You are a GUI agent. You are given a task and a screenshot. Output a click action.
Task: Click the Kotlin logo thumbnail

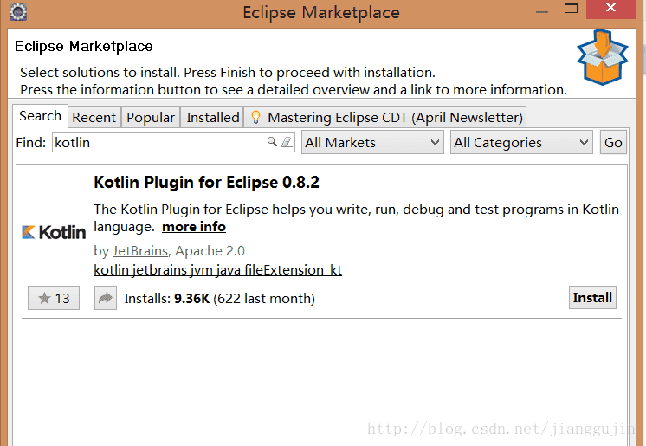coord(54,232)
